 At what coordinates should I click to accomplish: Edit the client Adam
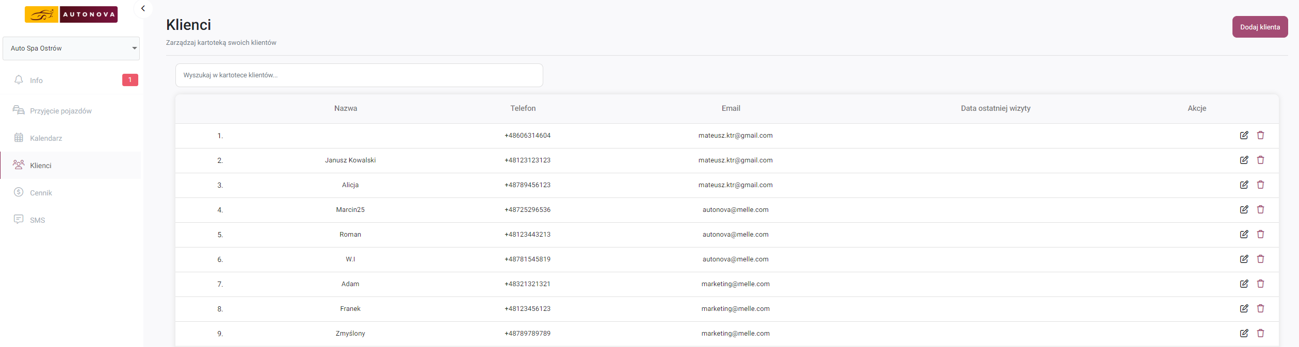1244,284
